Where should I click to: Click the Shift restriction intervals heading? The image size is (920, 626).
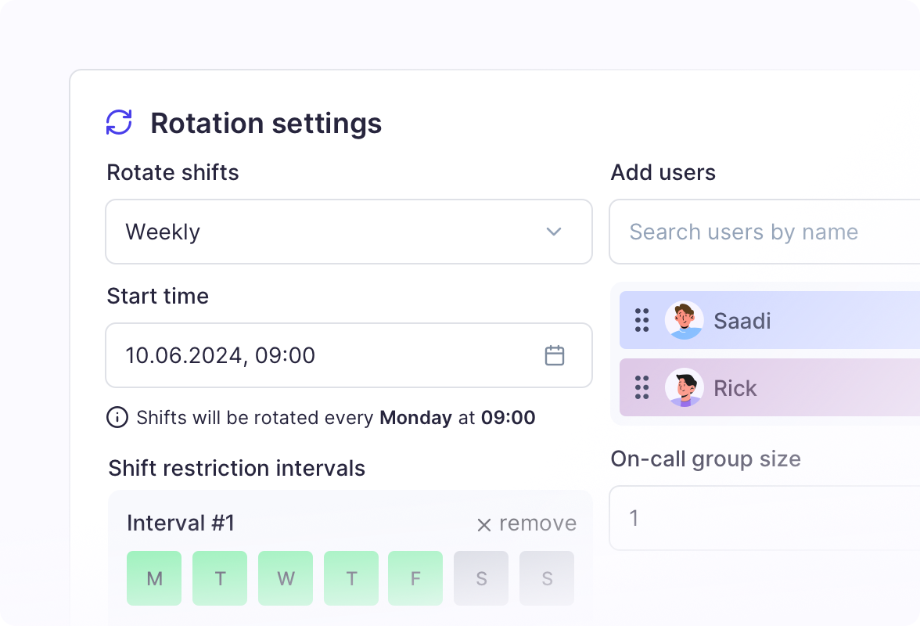pyautogui.click(x=236, y=468)
